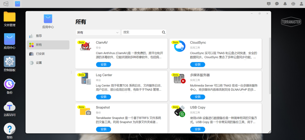
Task: Click the Snapshot application icon
Action: pos(85,111)
